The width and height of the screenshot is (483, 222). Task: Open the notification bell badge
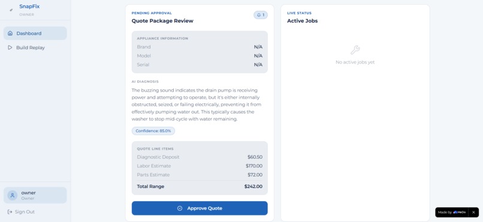(261, 15)
